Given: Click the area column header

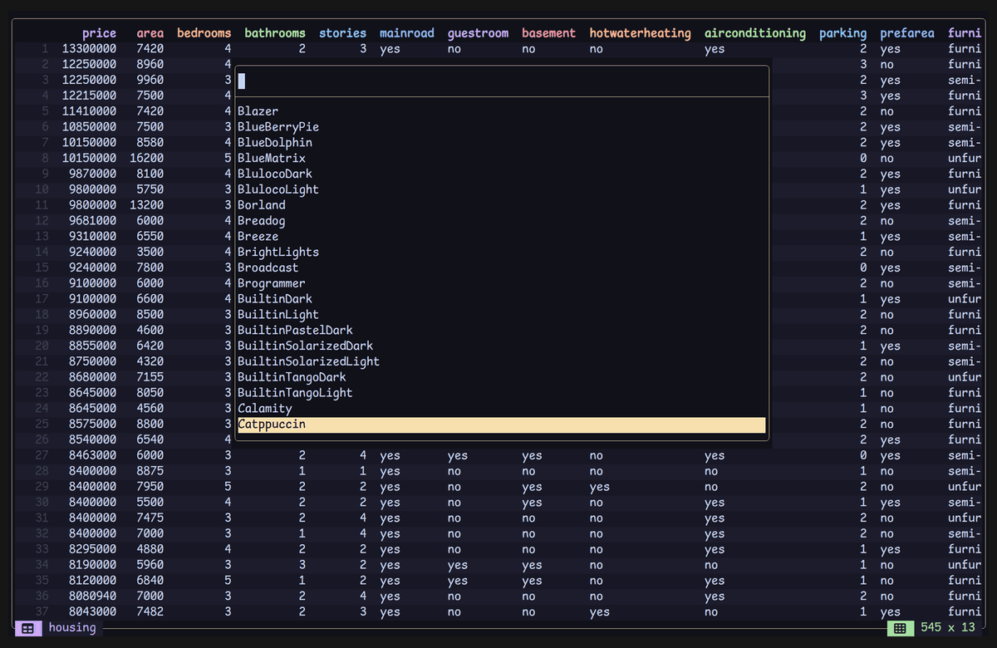Looking at the screenshot, I should click(x=150, y=33).
